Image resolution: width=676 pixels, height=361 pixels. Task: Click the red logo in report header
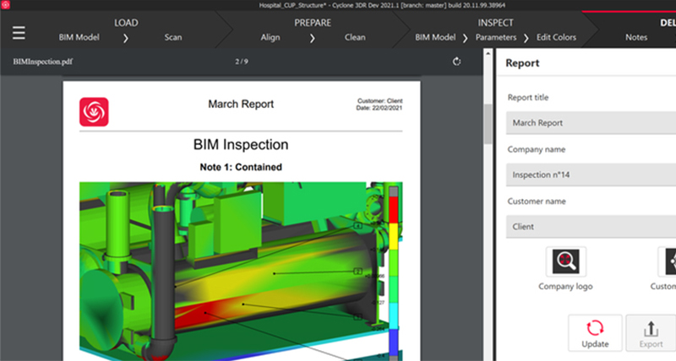click(x=94, y=112)
